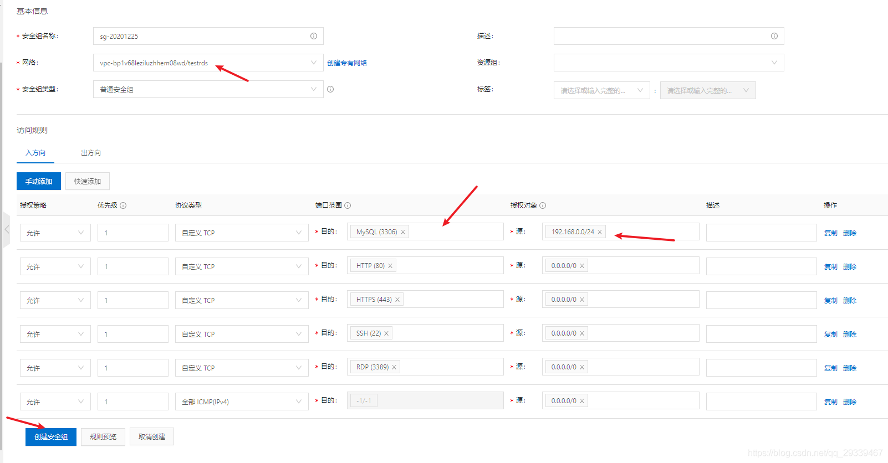888x463 pixels.
Task: Open the tag value dropdown
Action: pyautogui.click(x=708, y=90)
